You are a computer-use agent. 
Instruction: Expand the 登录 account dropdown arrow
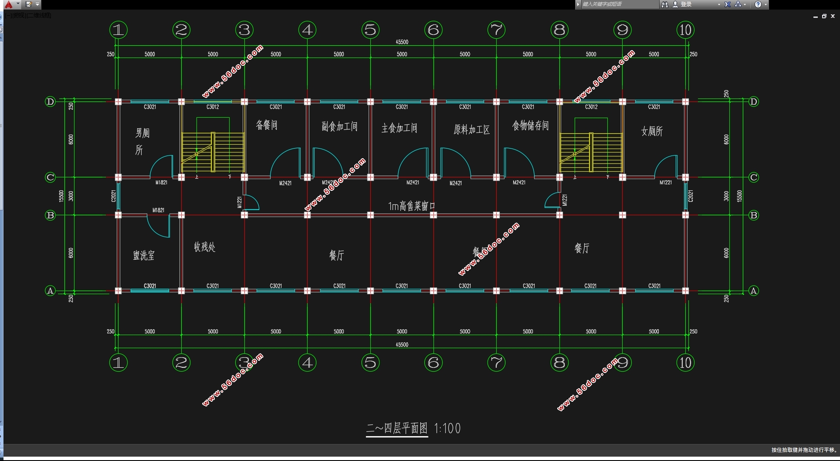click(719, 4)
